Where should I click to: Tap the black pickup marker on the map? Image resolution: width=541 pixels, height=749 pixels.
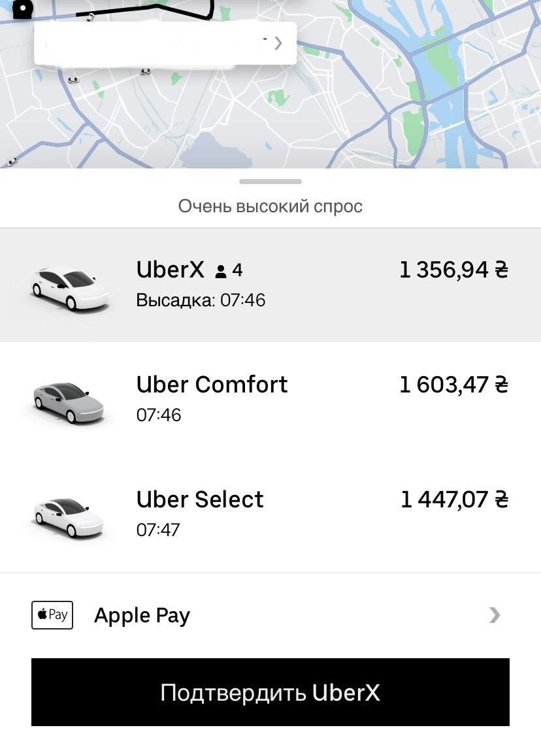click(x=23, y=10)
